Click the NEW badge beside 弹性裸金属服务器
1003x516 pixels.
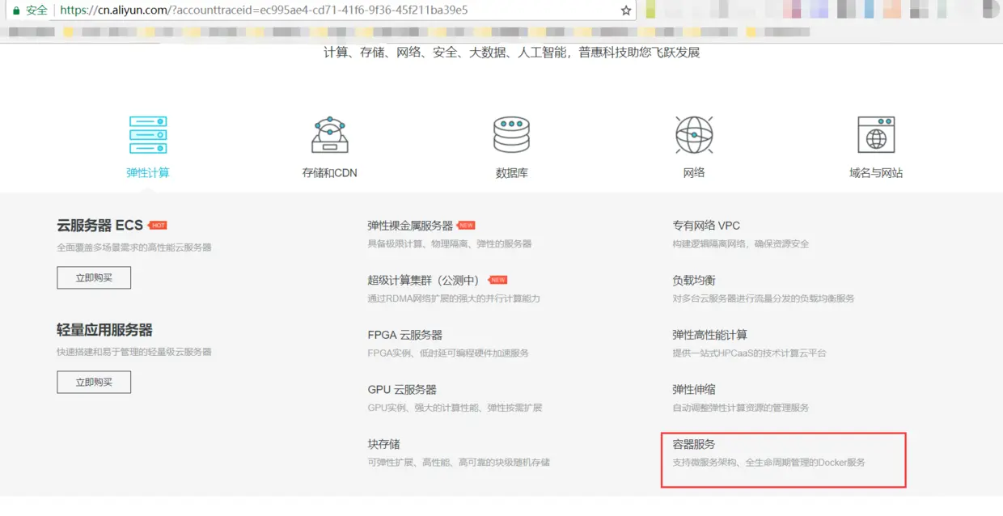[x=467, y=226]
